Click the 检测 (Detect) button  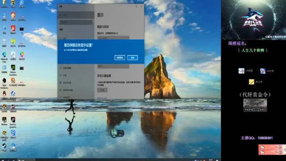click(102, 90)
